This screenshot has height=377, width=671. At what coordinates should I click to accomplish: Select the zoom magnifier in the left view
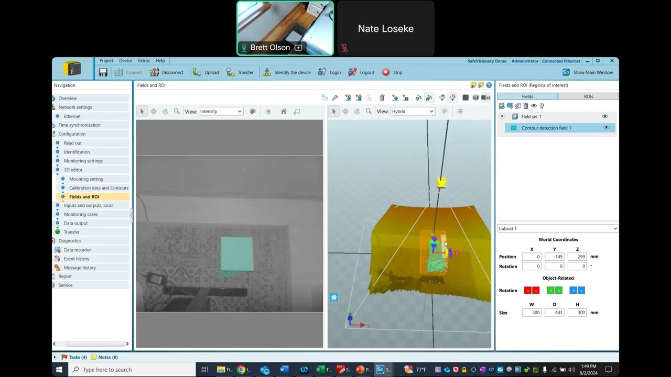(x=177, y=111)
